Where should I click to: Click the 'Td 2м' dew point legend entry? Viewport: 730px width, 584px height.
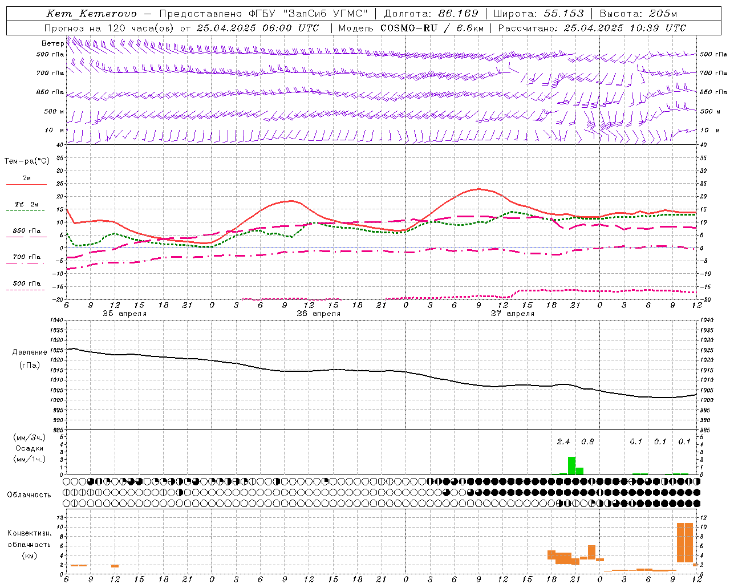tap(26, 204)
